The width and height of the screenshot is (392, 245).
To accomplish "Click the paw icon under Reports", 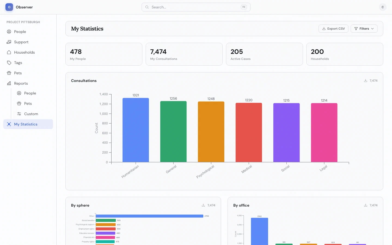I will click(x=19, y=103).
